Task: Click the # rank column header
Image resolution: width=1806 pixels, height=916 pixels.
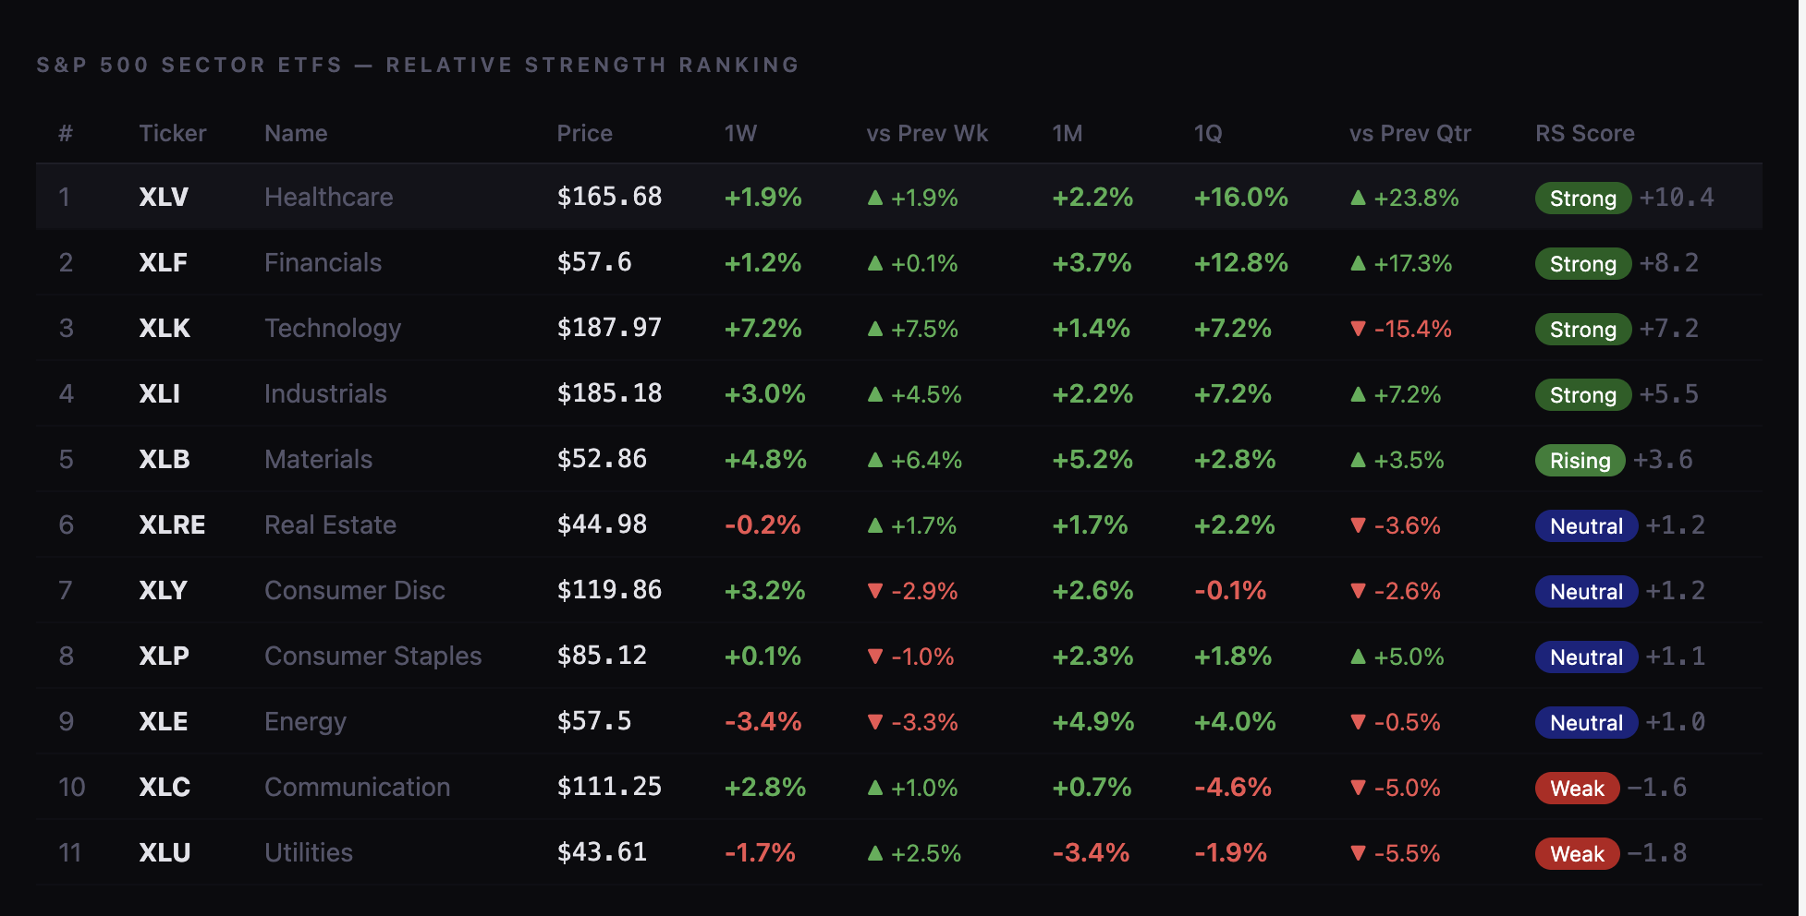Action: point(66,133)
